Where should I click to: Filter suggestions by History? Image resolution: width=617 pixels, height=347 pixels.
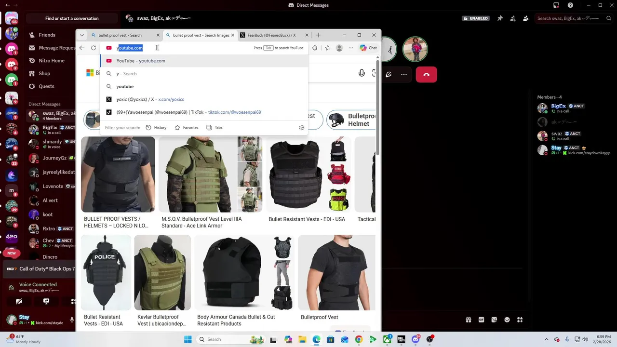[156, 128]
